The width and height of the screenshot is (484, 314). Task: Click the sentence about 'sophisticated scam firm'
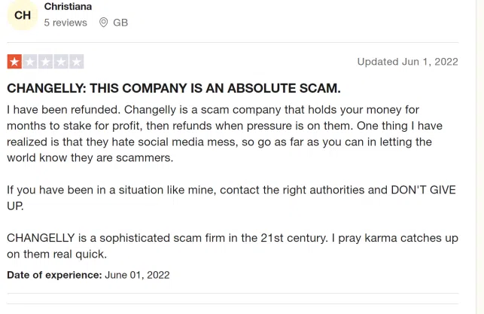167,238
